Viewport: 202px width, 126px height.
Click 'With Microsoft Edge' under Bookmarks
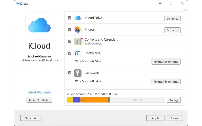coord(88,61)
